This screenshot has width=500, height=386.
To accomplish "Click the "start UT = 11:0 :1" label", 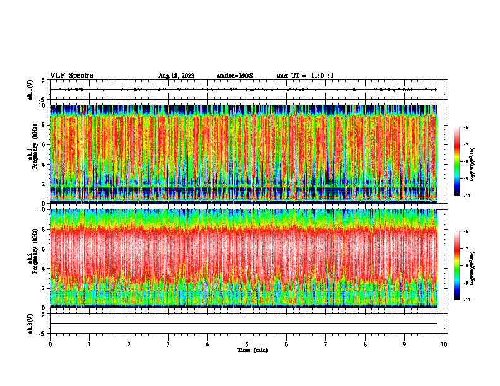I will tap(305, 76).
